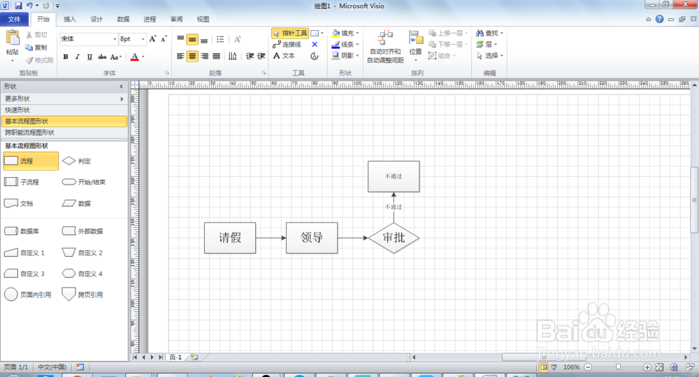This screenshot has height=377, width=699.
Task: Click the Copy icon
Action: coord(29,48)
